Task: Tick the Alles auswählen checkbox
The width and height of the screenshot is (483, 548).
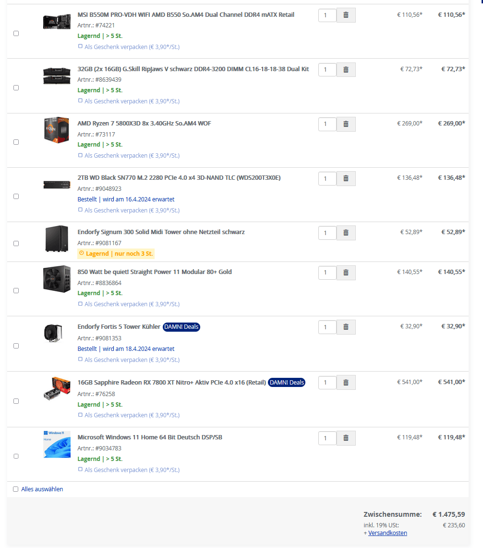Action: click(16, 489)
